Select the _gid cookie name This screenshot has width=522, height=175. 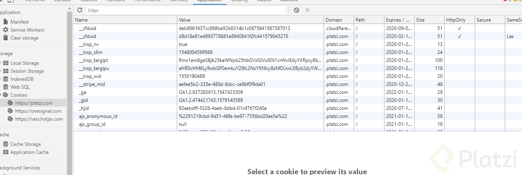click(83, 100)
